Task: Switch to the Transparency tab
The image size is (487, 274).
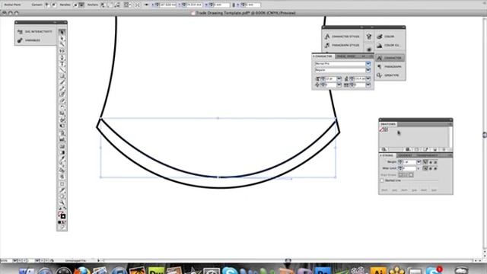Action: 427,155
